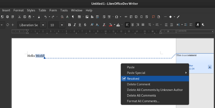Image resolution: width=215 pixels, height=108 pixels.
Task: Select Delete All Comments entry
Action: (x=155, y=95)
